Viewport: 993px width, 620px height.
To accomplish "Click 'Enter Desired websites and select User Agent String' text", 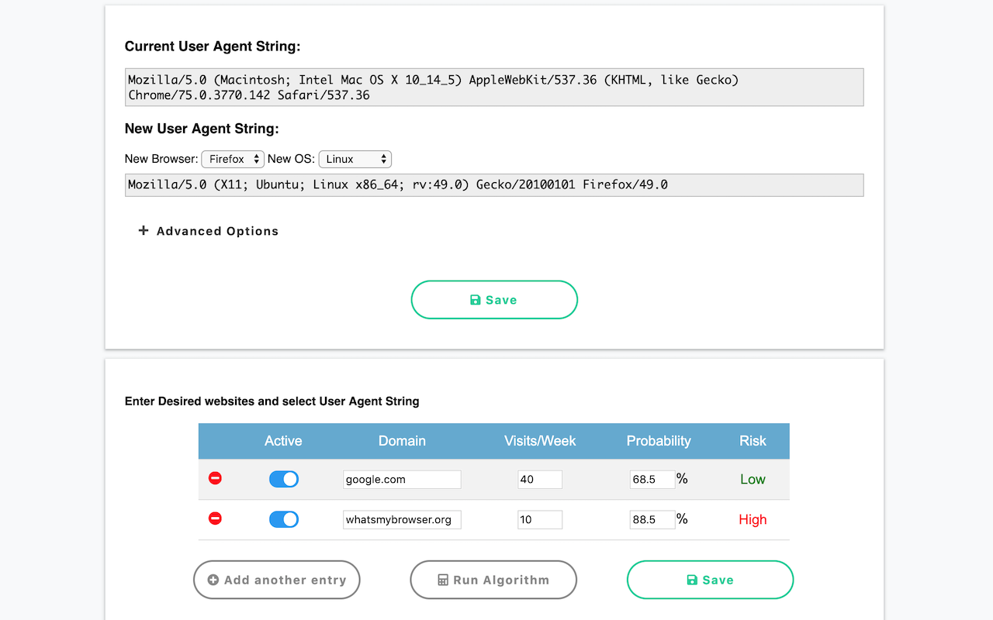I will coord(272,401).
